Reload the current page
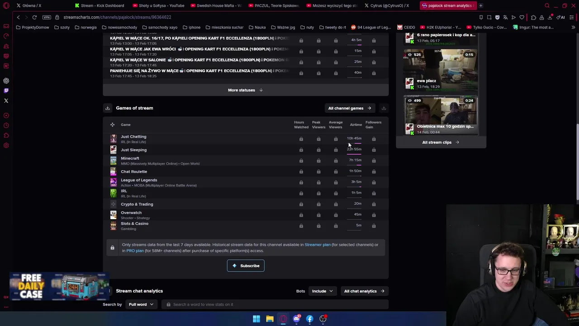Image resolution: width=579 pixels, height=326 pixels. pos(34,17)
